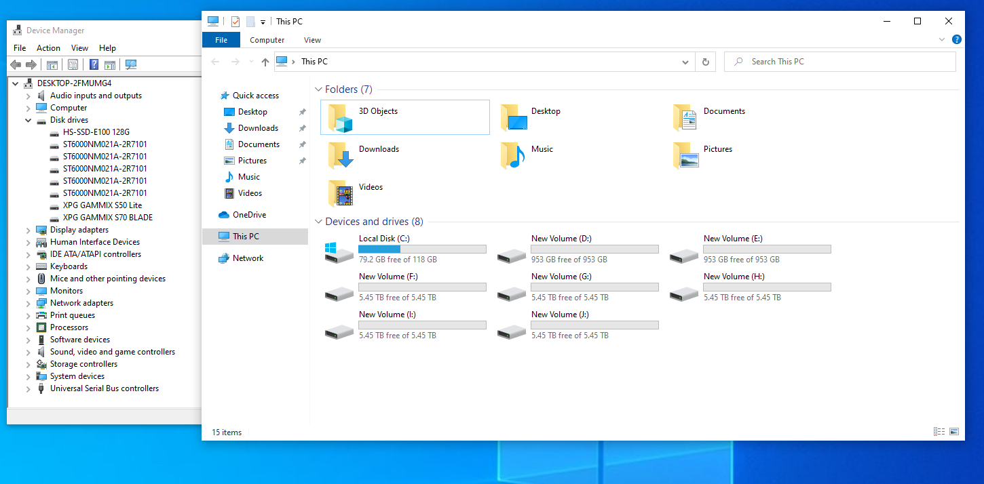Switch to Large icons view in status bar
Viewport: 984px width, 484px height.
(954, 432)
